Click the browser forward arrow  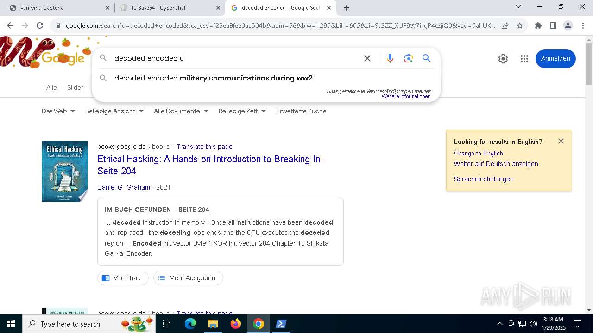pos(25,25)
